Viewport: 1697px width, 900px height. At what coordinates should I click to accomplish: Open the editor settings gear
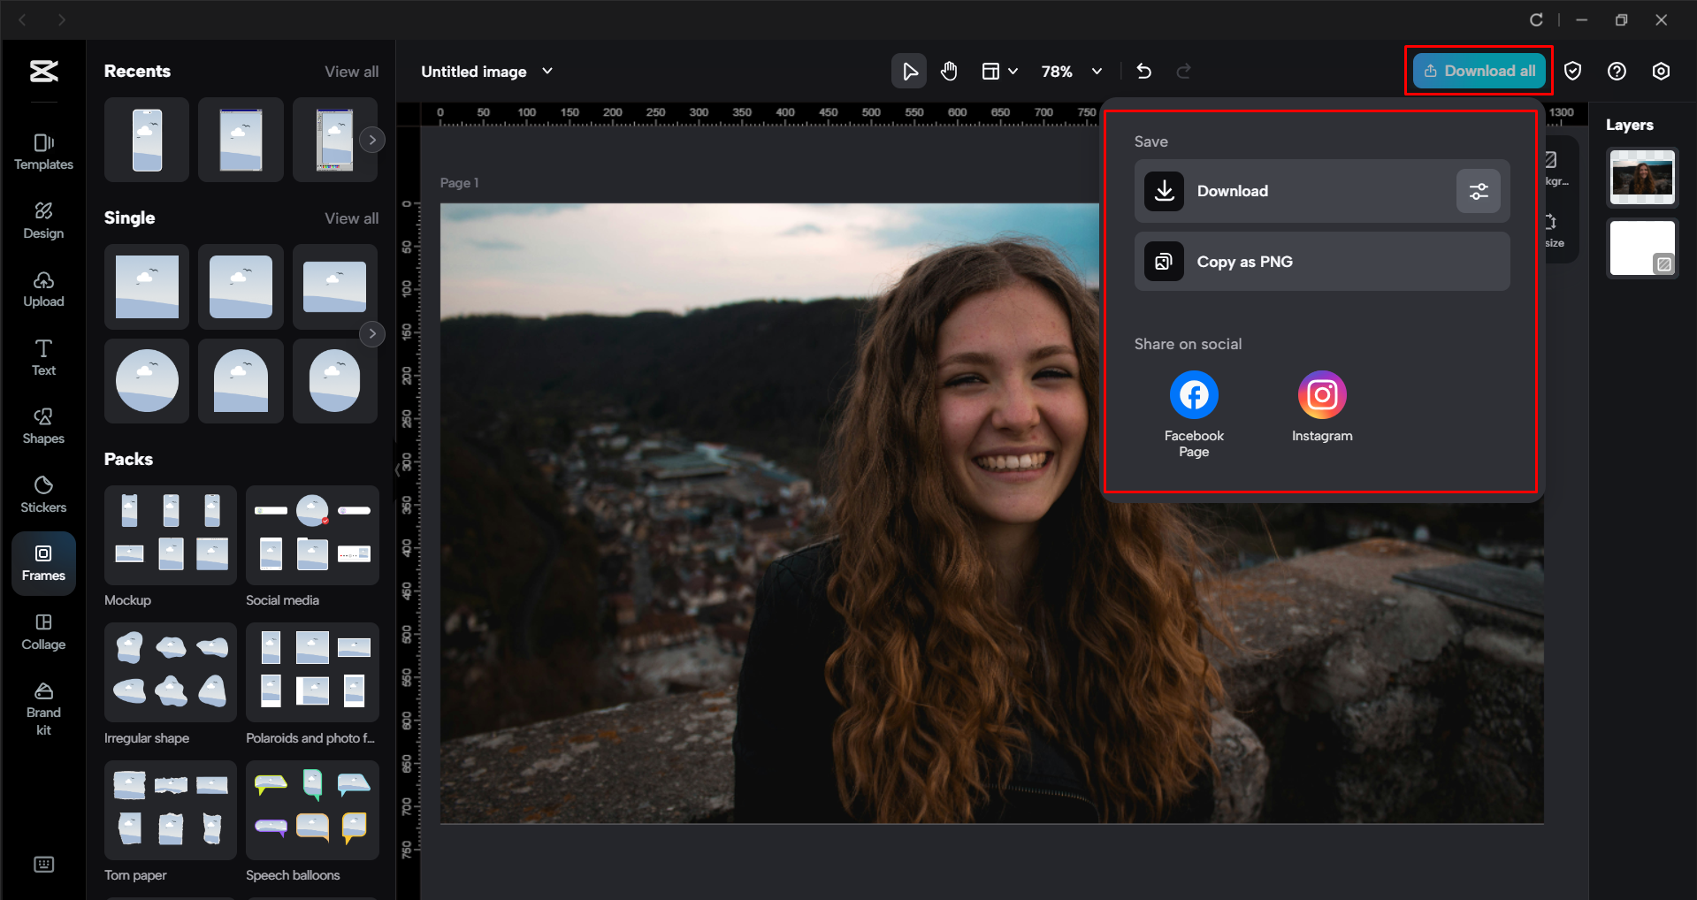[1661, 71]
